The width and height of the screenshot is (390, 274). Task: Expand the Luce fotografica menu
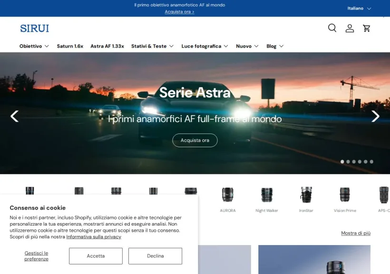[205, 46]
